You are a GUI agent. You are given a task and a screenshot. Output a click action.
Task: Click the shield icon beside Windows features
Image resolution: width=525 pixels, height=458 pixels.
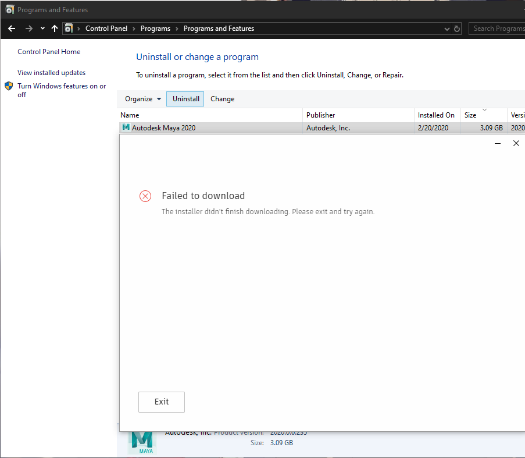[9, 86]
